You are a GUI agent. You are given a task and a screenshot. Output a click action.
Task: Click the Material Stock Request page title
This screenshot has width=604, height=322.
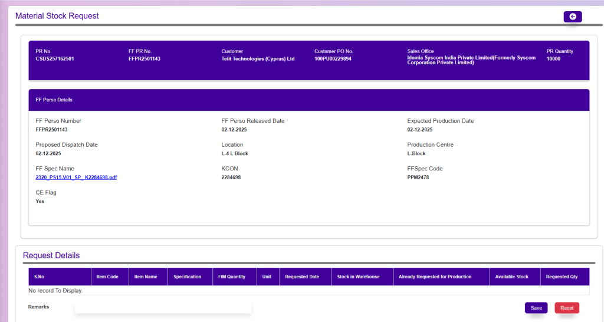(x=57, y=16)
